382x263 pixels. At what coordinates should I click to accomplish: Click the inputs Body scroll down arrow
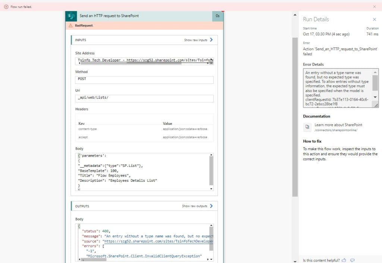point(211,189)
